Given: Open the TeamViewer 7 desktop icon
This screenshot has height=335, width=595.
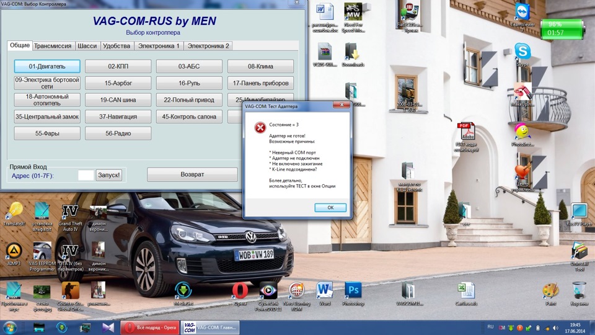Looking at the screenshot, I should tap(522, 17).
